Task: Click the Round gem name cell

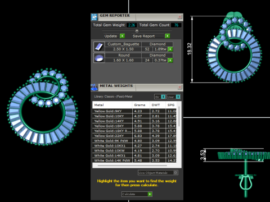Action: (123, 56)
